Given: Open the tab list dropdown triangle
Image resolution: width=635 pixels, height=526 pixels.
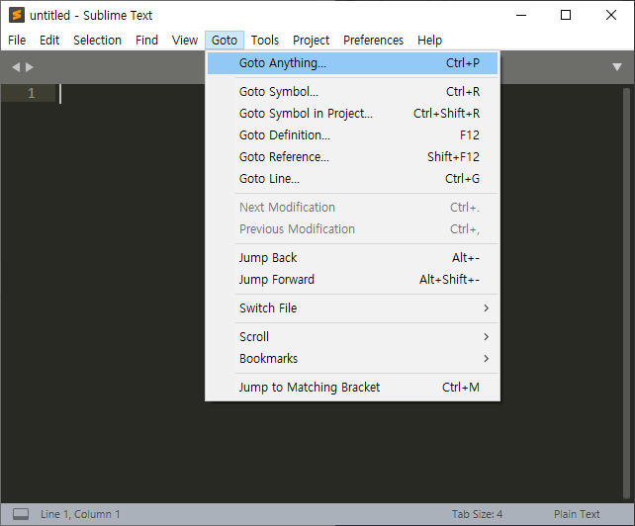Looking at the screenshot, I should coord(617,67).
